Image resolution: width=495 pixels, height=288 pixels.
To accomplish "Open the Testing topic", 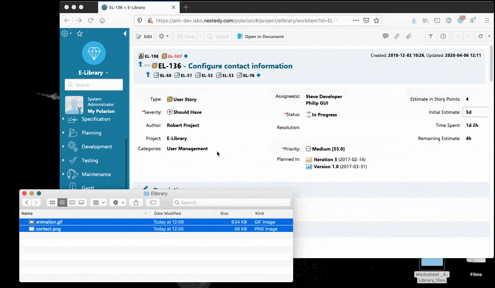I will click(x=90, y=161).
